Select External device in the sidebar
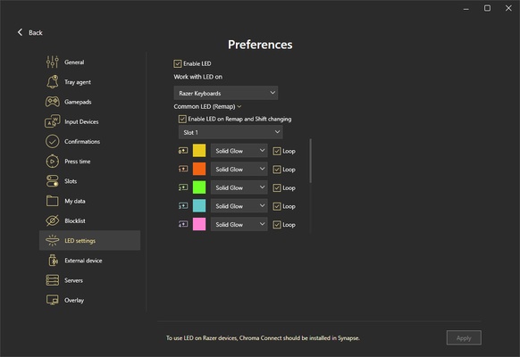The width and height of the screenshot is (520, 357). click(89, 261)
